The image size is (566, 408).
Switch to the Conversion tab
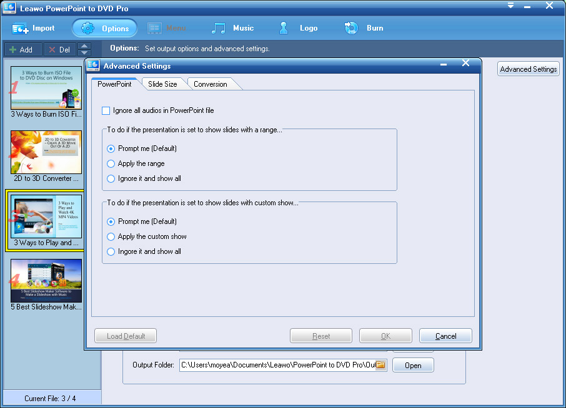coord(210,84)
